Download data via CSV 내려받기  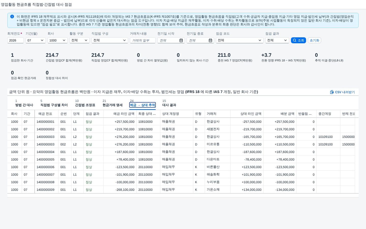pyautogui.click(x=342, y=92)
